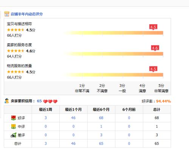Click the 最近6个月 column header
Image resolution: width=189 pixels, height=151 pixels.
click(x=101, y=109)
